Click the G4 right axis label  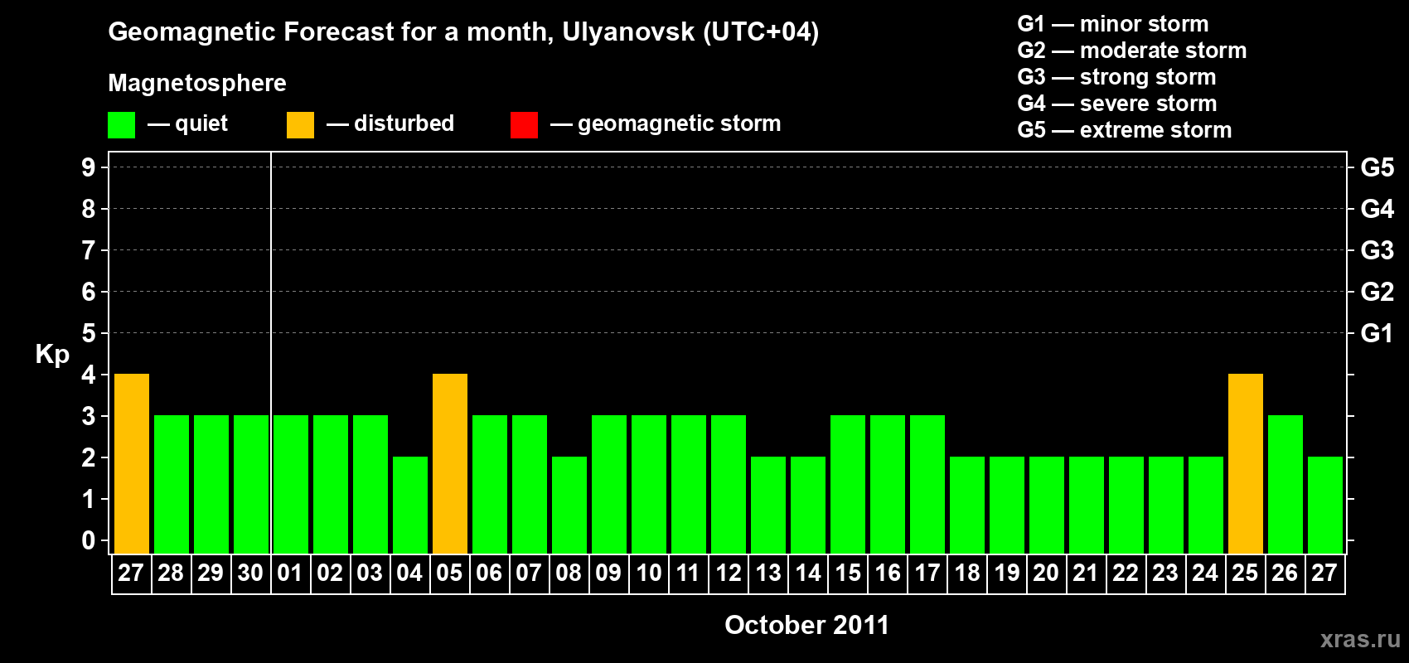[x=1377, y=209]
